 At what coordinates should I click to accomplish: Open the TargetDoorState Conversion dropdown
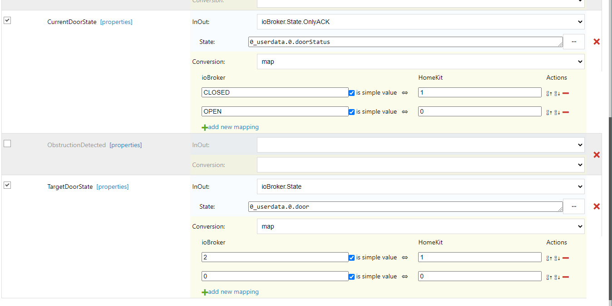coord(420,226)
